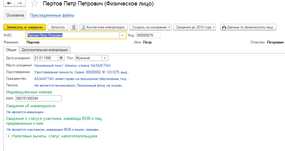Go back with the left arrow button
285x151 pixels.
[x=9, y=3]
